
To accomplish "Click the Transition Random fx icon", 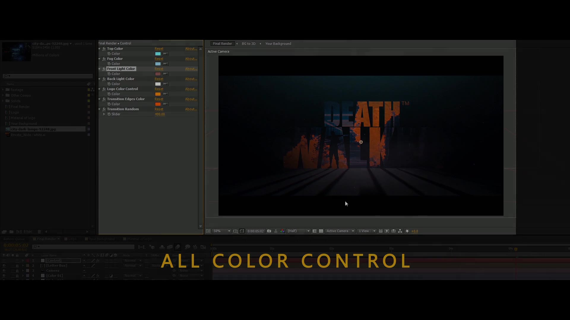I will point(103,109).
